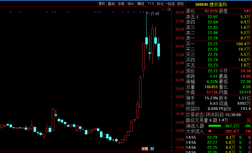The image size is (252, 153).
Task: Open the after-hours bar chart icon
Action: pos(248,120)
